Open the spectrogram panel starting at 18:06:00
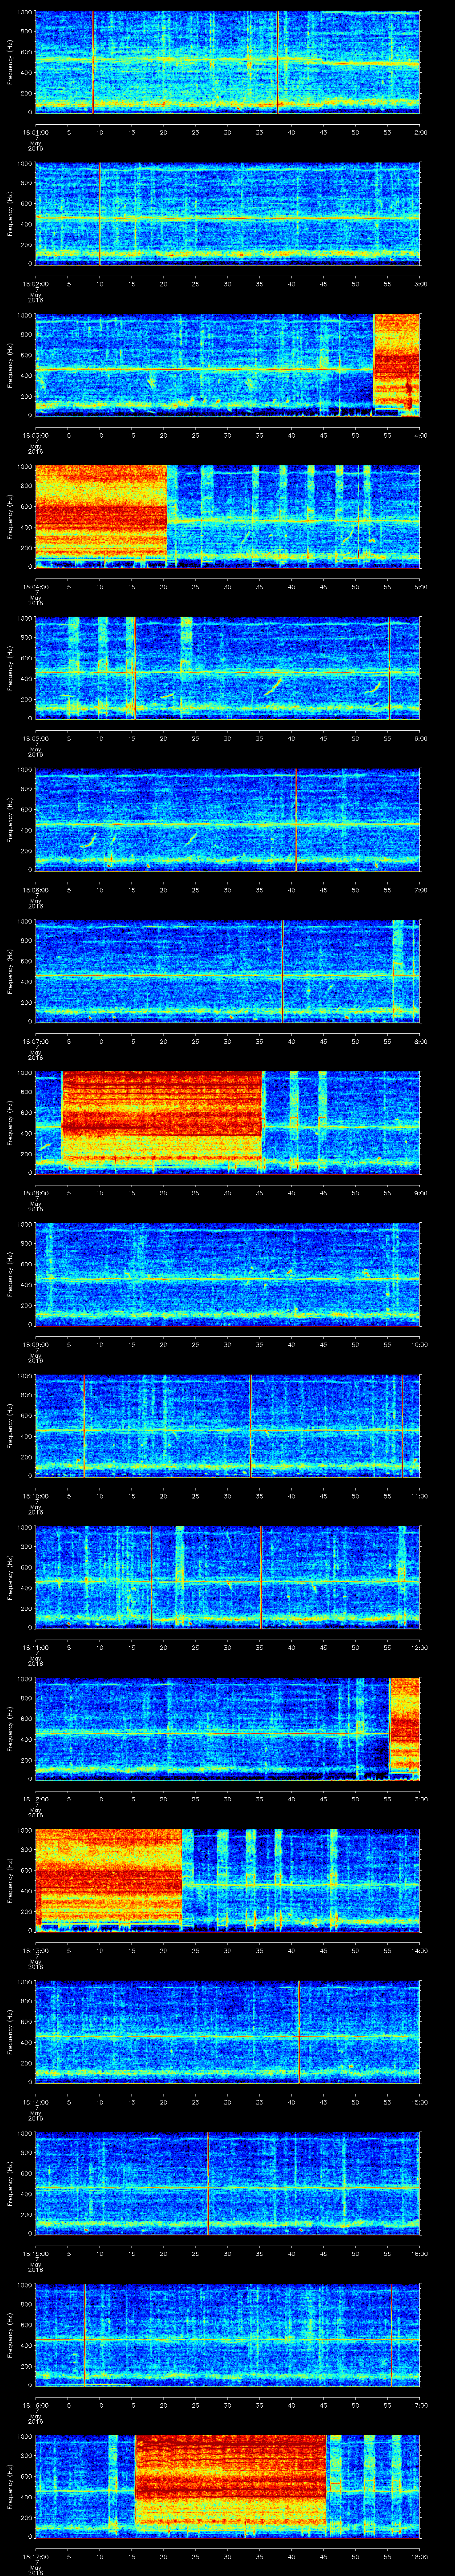The height and width of the screenshot is (2576, 455). (227, 820)
